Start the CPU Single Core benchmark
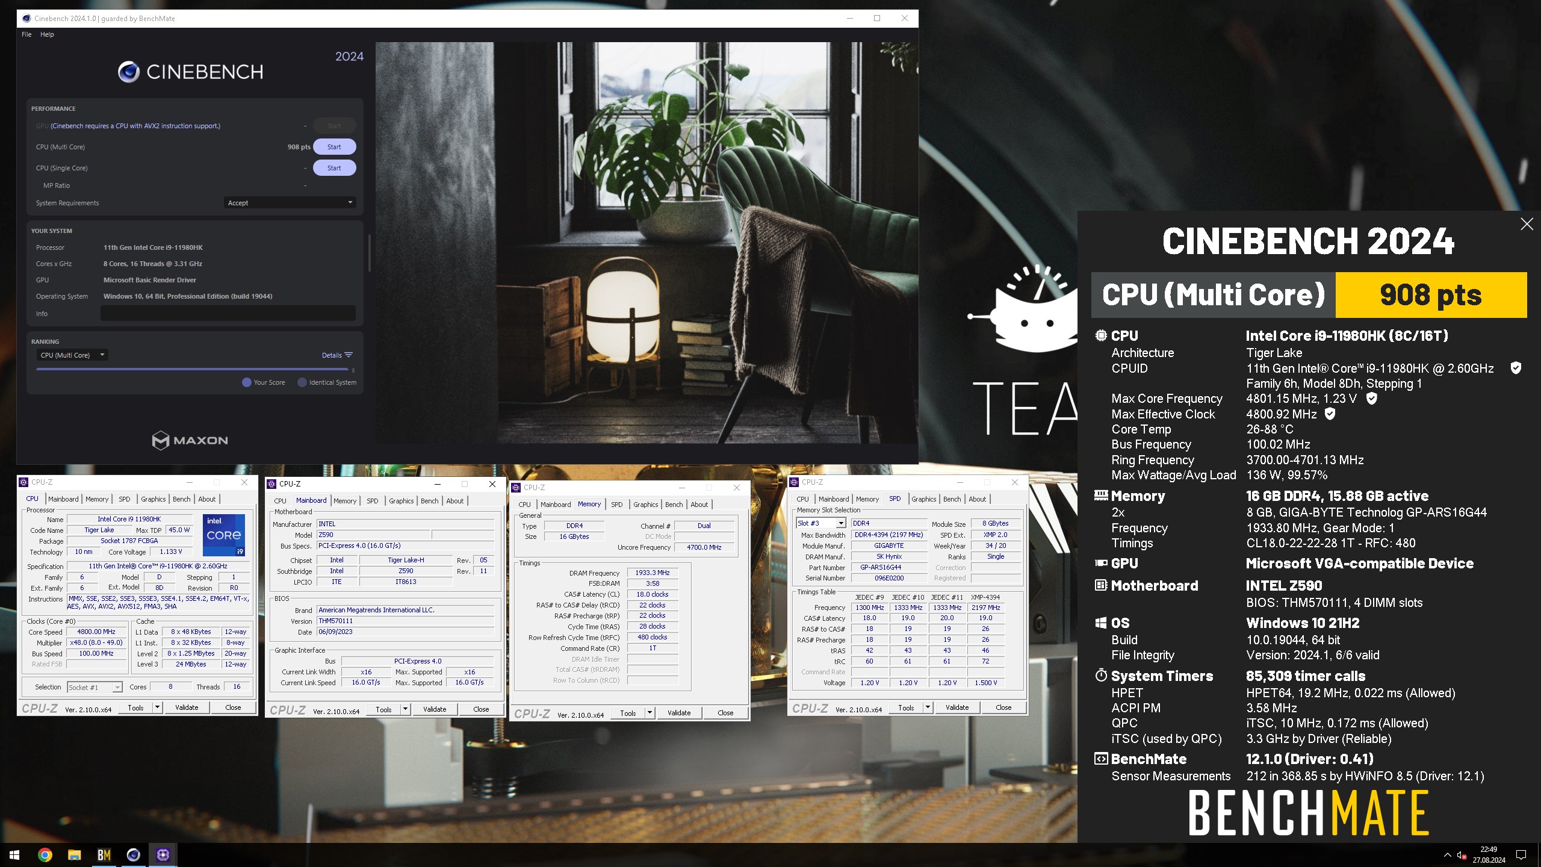This screenshot has height=867, width=1541. coord(334,168)
